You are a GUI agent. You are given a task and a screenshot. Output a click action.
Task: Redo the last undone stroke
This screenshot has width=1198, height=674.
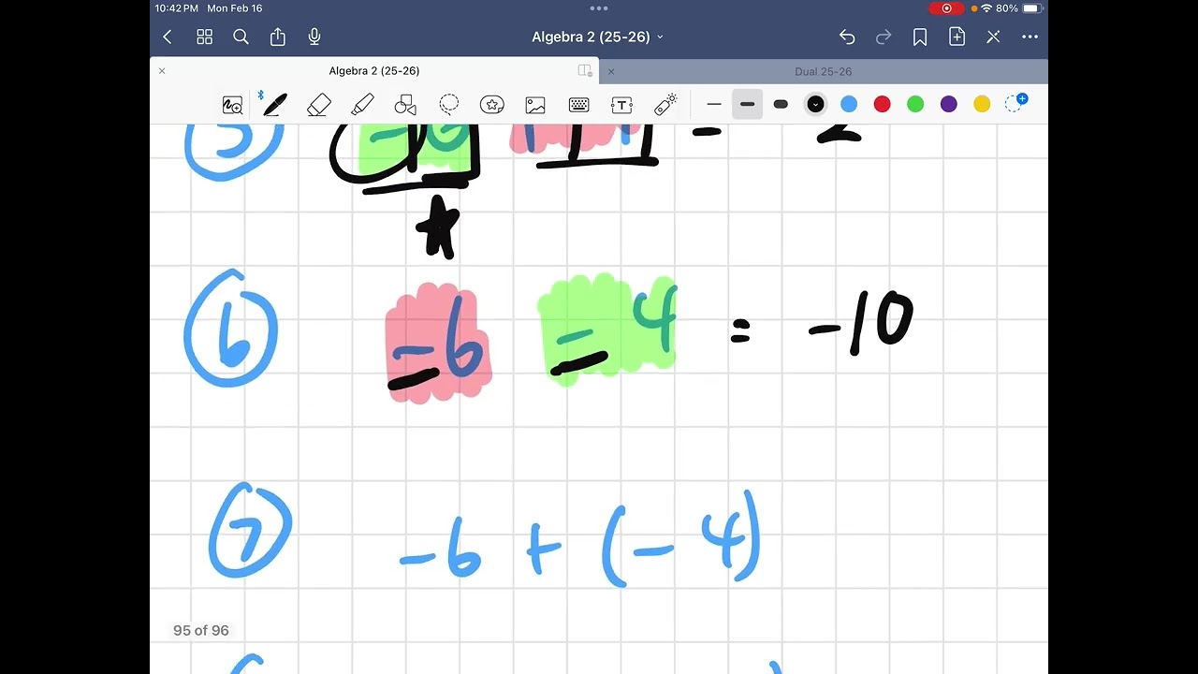coord(884,37)
